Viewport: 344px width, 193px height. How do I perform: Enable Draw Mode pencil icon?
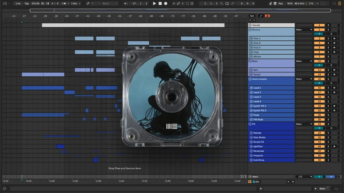point(271,3)
